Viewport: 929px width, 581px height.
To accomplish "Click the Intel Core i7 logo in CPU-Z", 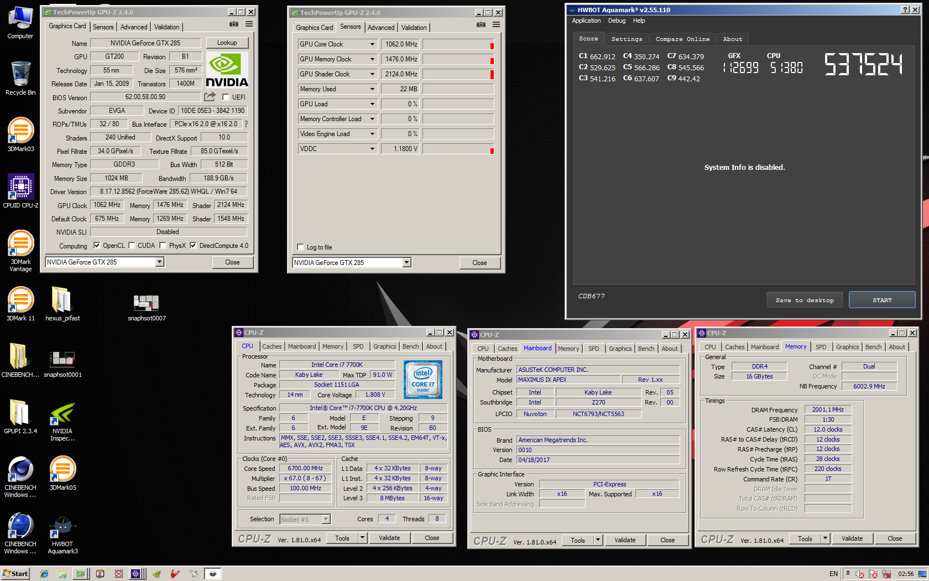I will pyautogui.click(x=423, y=380).
